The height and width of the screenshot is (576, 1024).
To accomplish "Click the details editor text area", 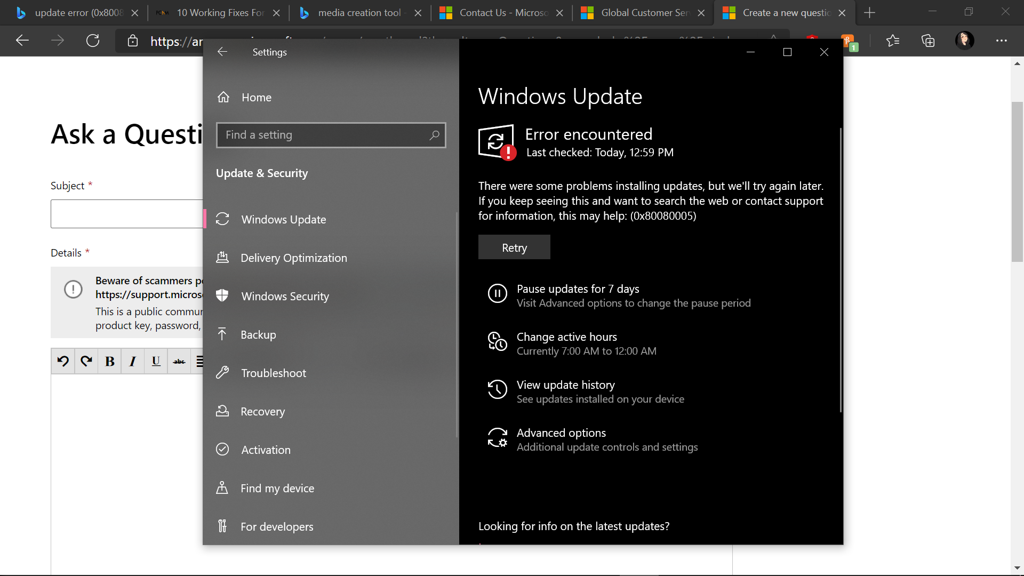I will point(127,475).
